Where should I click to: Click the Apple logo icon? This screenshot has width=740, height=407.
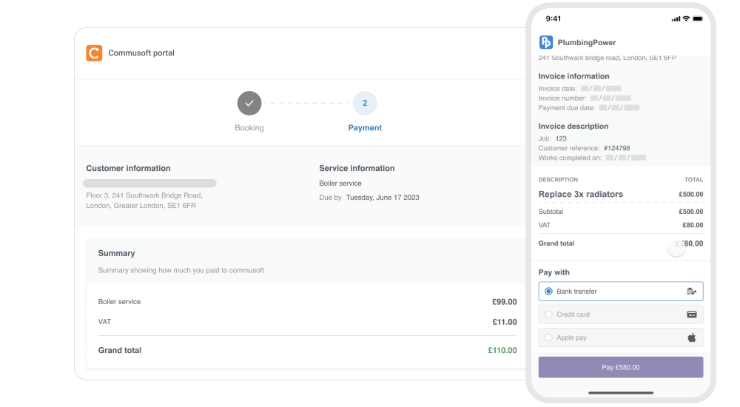coord(691,337)
